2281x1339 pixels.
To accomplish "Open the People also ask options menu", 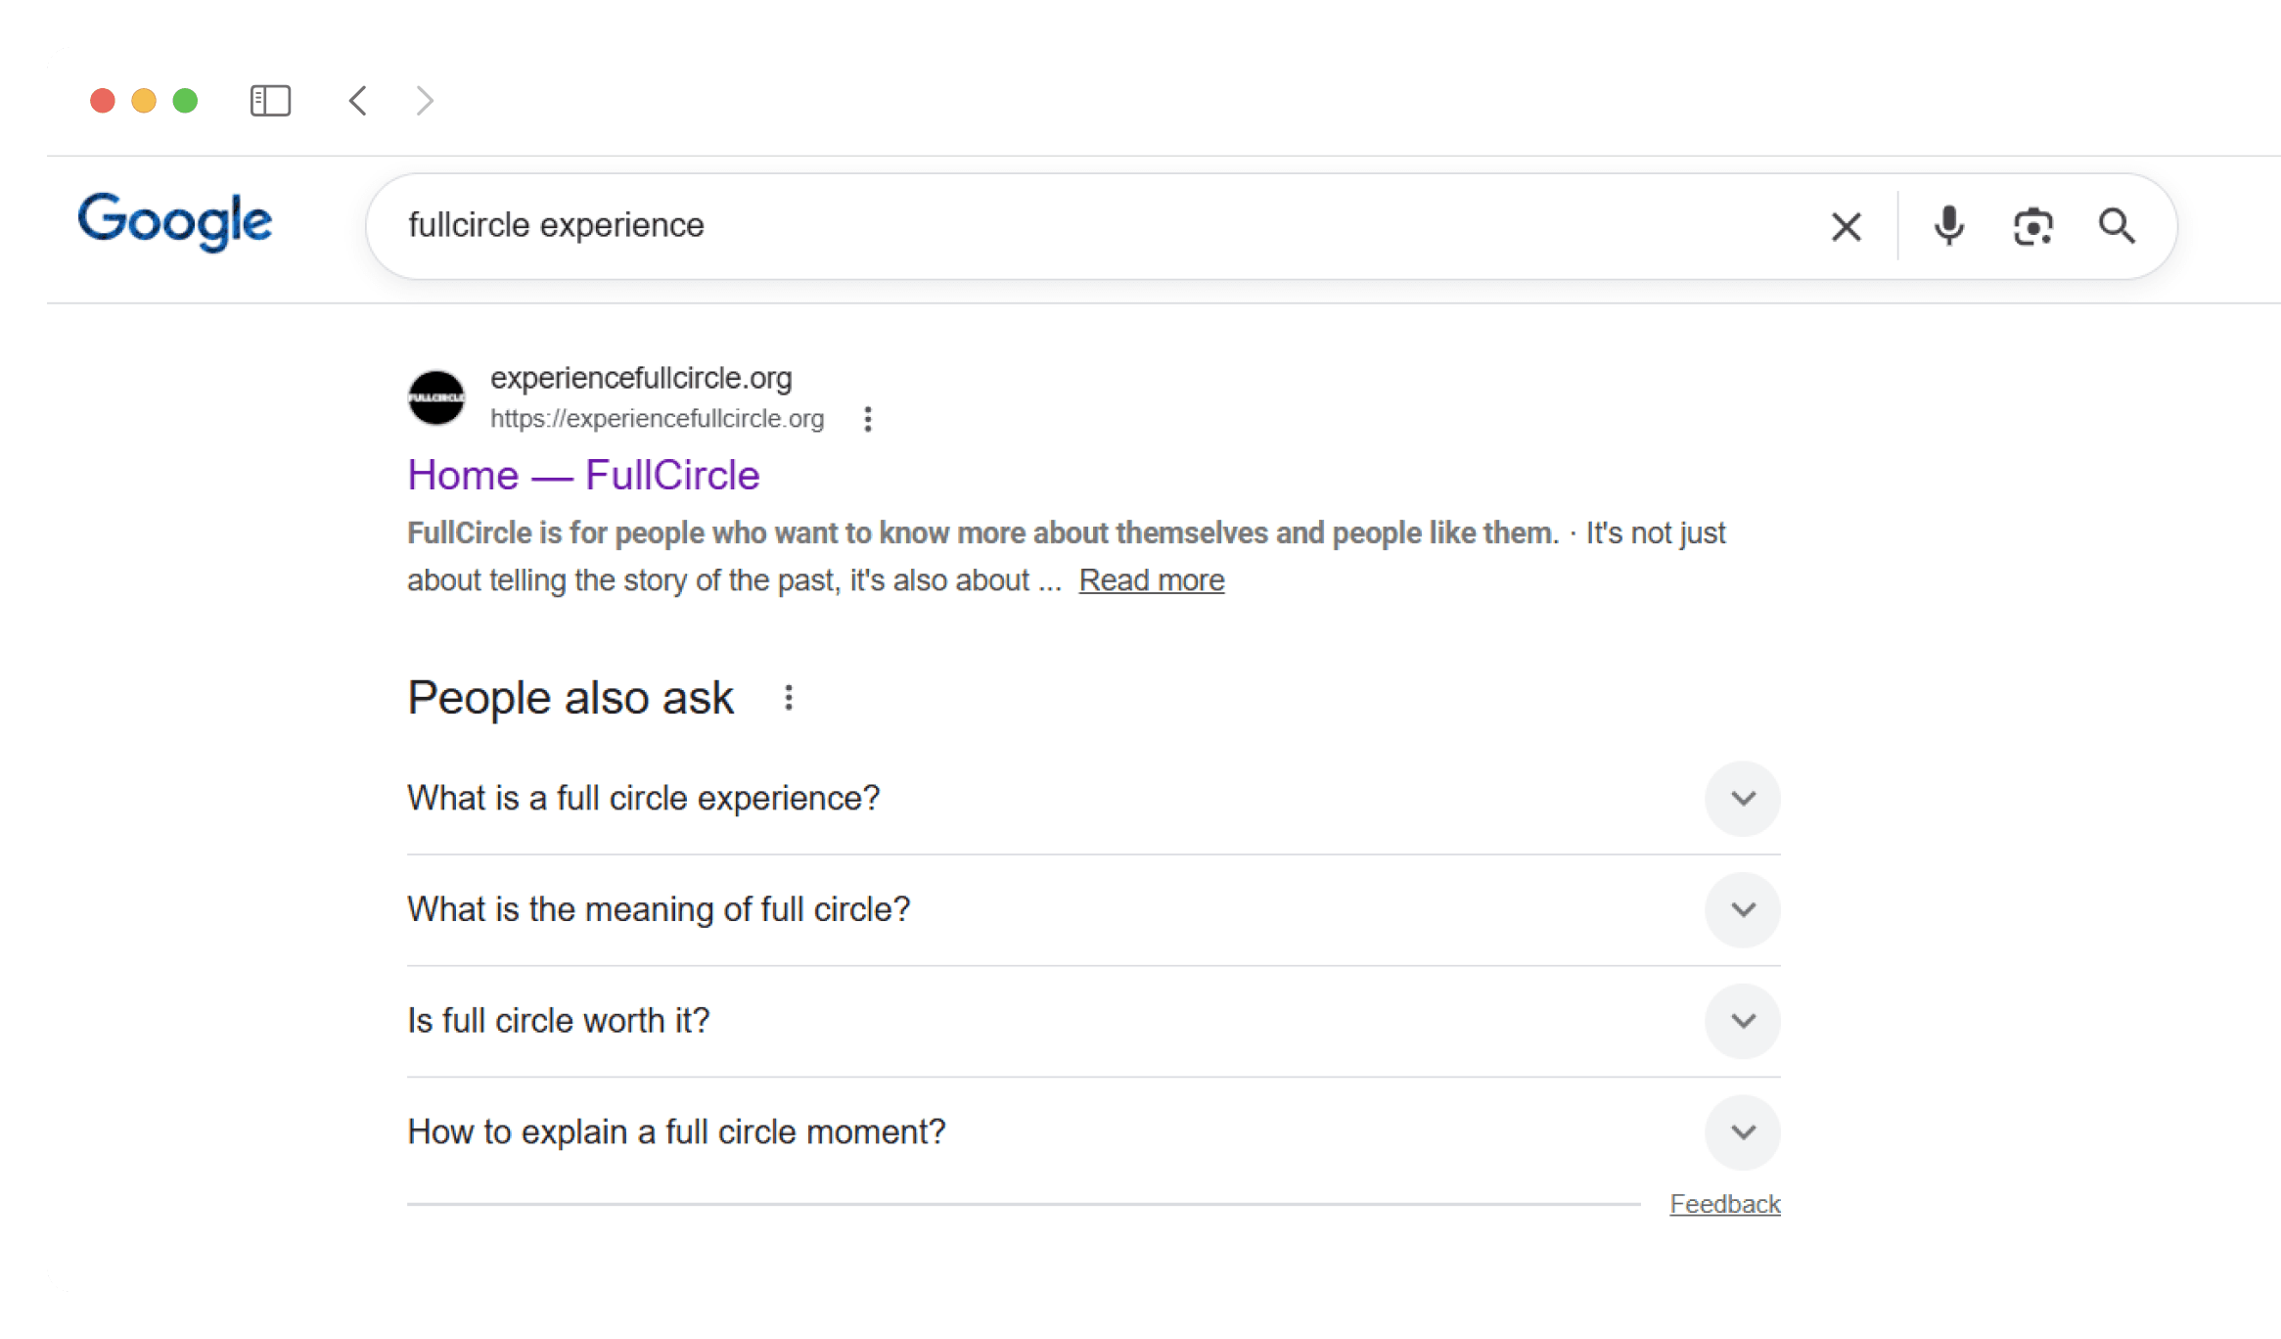I will (789, 698).
